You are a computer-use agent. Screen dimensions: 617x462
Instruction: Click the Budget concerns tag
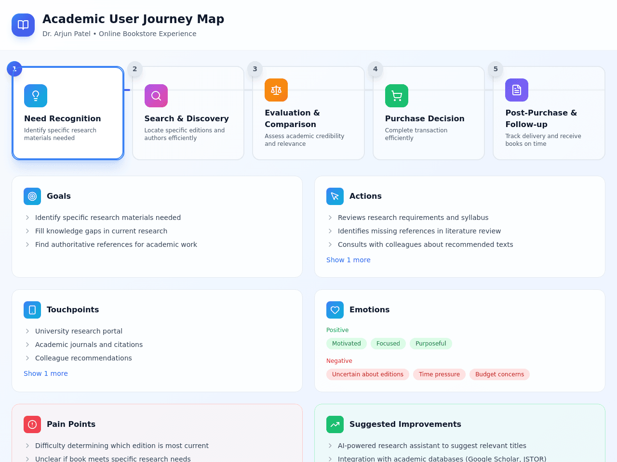(x=499, y=374)
